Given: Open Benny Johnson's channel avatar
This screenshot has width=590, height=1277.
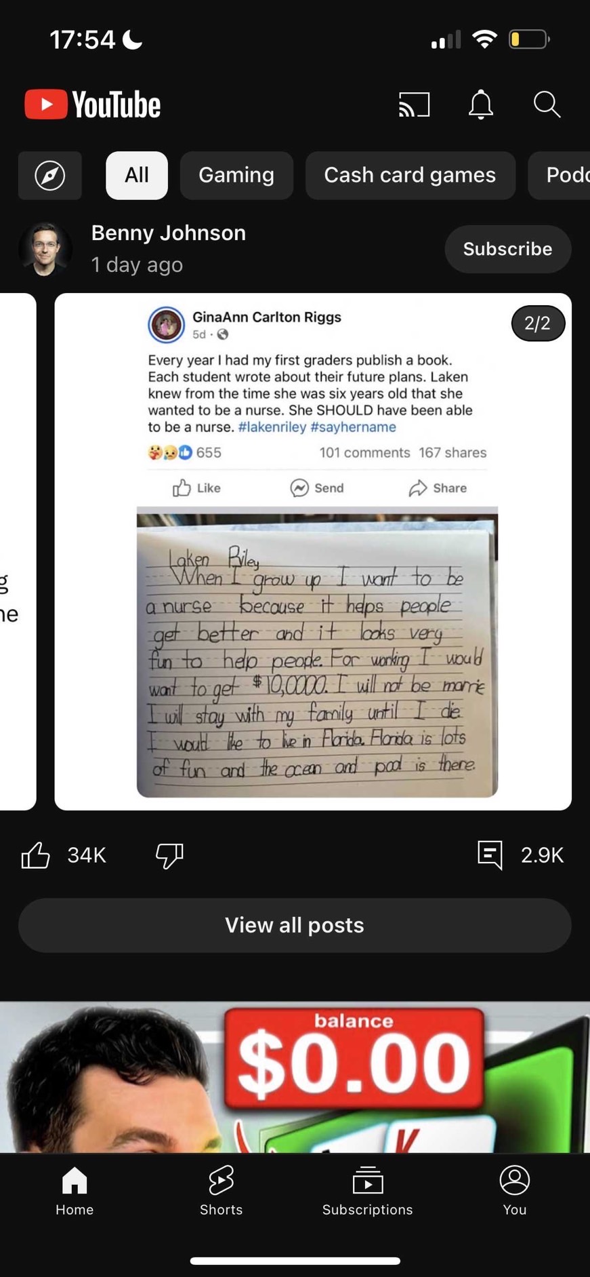Looking at the screenshot, I should [45, 249].
